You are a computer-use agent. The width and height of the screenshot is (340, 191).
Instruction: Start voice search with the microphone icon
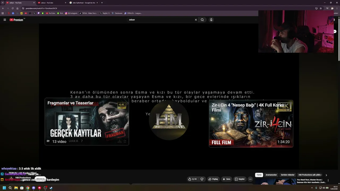pyautogui.click(x=211, y=20)
